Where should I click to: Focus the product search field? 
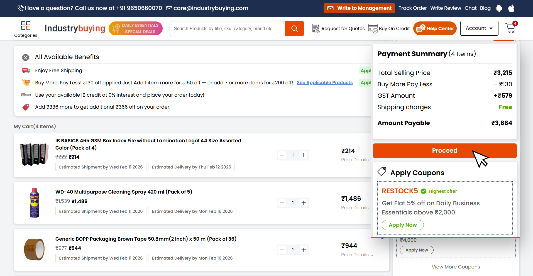pos(227,28)
